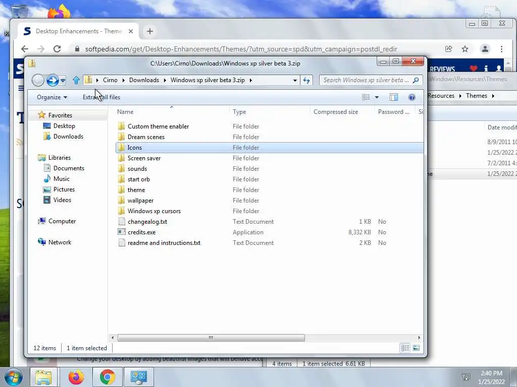The width and height of the screenshot is (517, 387).
Task: Bookmark this page with the star icon
Action: (465, 49)
